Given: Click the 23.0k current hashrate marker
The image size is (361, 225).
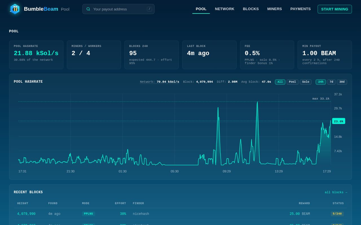Looking at the screenshot, I should [338, 121].
